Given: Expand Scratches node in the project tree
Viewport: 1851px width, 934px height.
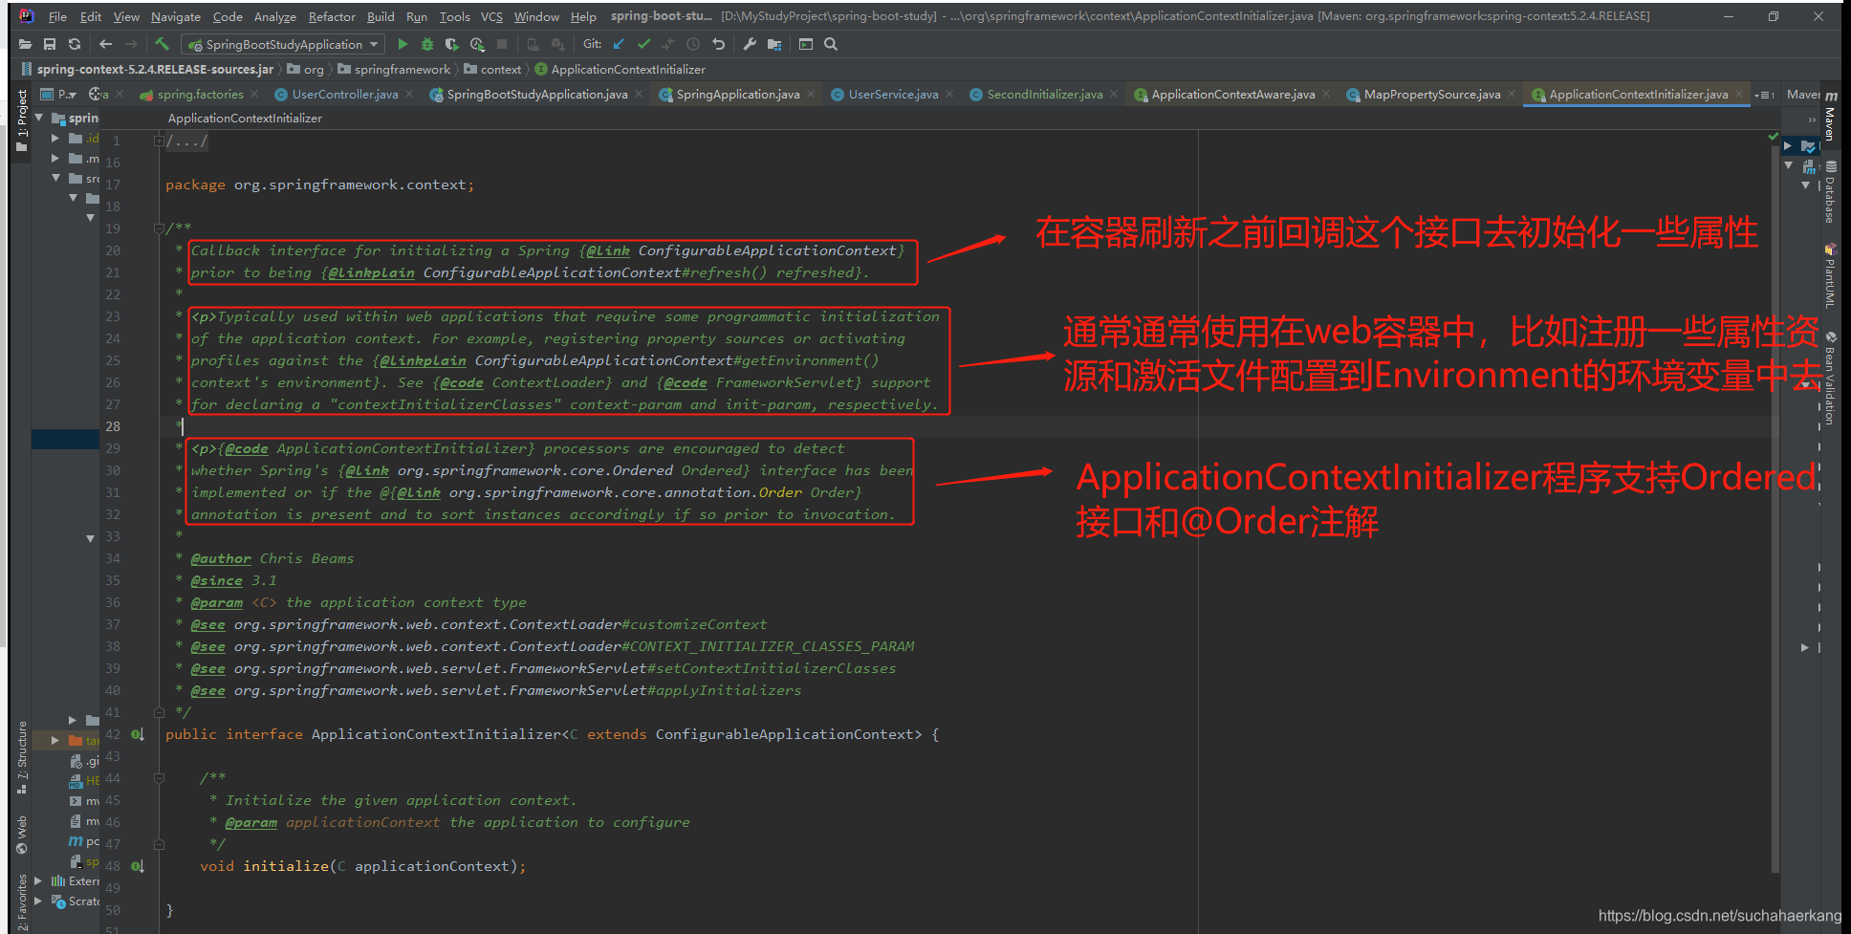Looking at the screenshot, I should pyautogui.click(x=38, y=901).
